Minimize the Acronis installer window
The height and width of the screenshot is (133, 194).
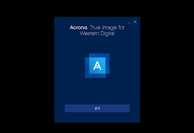point(129,22)
